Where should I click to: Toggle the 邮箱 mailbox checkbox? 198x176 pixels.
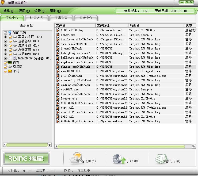click(6, 71)
